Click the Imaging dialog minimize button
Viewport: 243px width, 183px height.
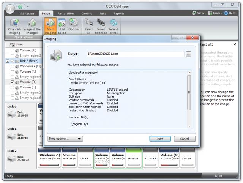tap(175, 38)
